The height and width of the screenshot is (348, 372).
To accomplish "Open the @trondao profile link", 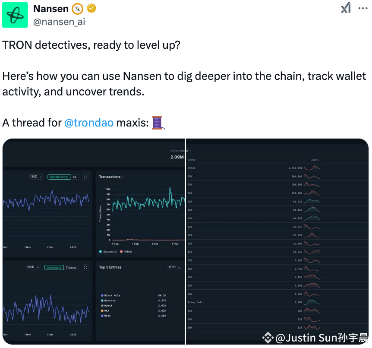I will (x=88, y=123).
